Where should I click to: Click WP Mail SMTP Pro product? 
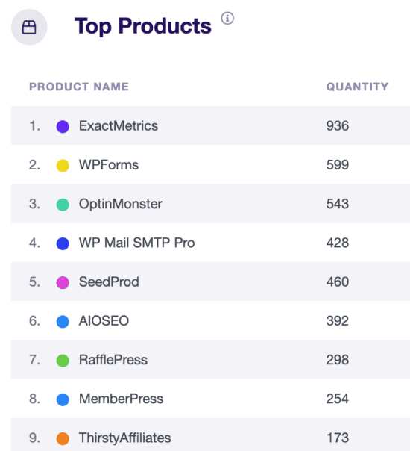pyautogui.click(x=137, y=243)
